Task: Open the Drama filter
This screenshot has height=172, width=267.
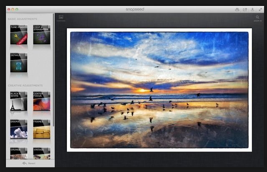Action: (18, 129)
